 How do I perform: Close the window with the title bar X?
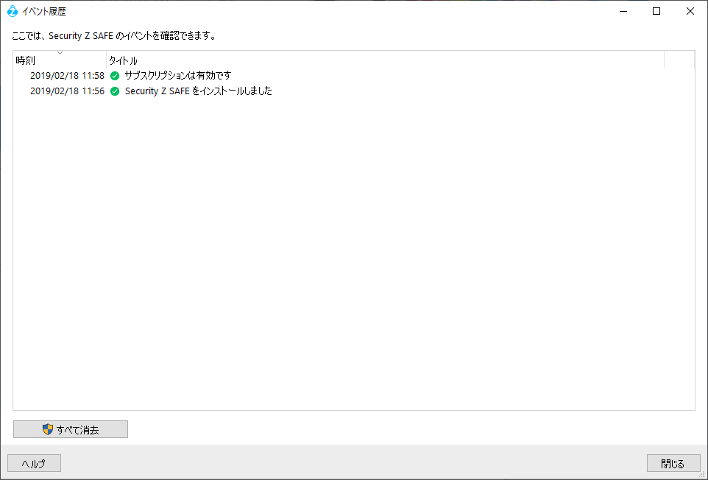pos(690,11)
